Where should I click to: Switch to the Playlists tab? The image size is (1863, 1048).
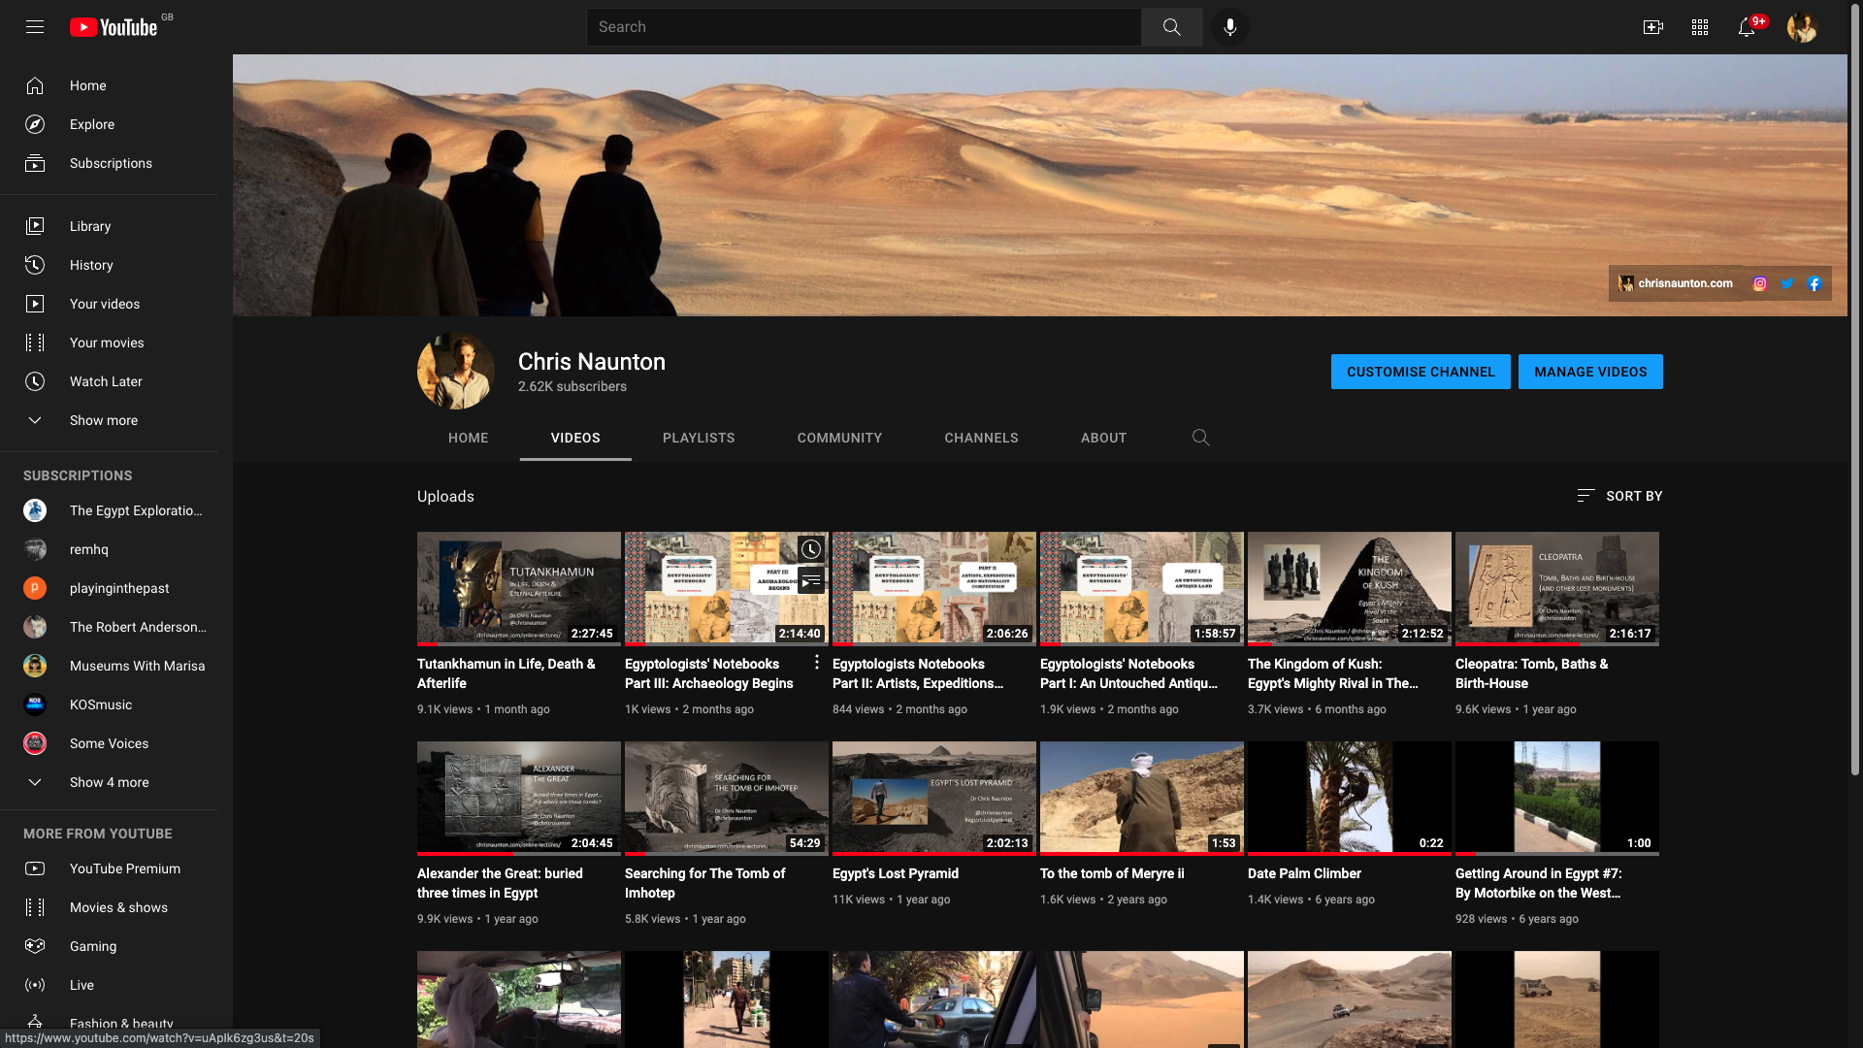point(699,438)
